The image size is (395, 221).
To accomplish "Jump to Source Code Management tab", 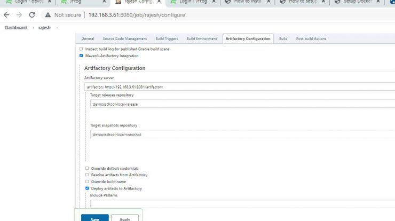I will coord(125,38).
